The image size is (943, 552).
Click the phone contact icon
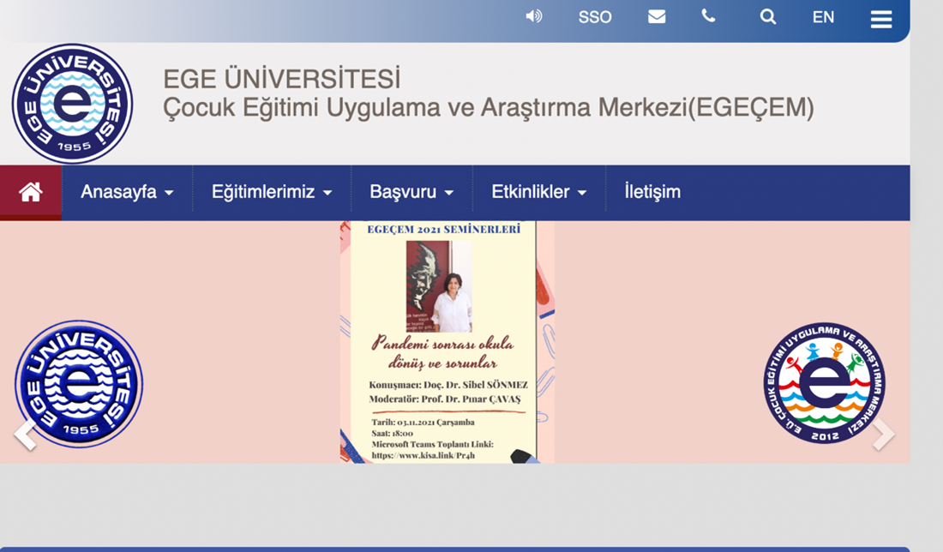708,15
